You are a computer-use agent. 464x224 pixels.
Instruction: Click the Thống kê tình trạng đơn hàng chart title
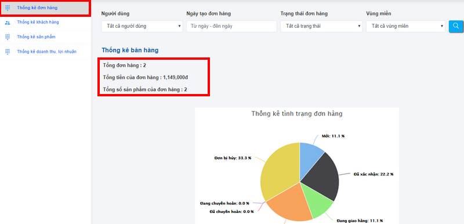[297, 114]
